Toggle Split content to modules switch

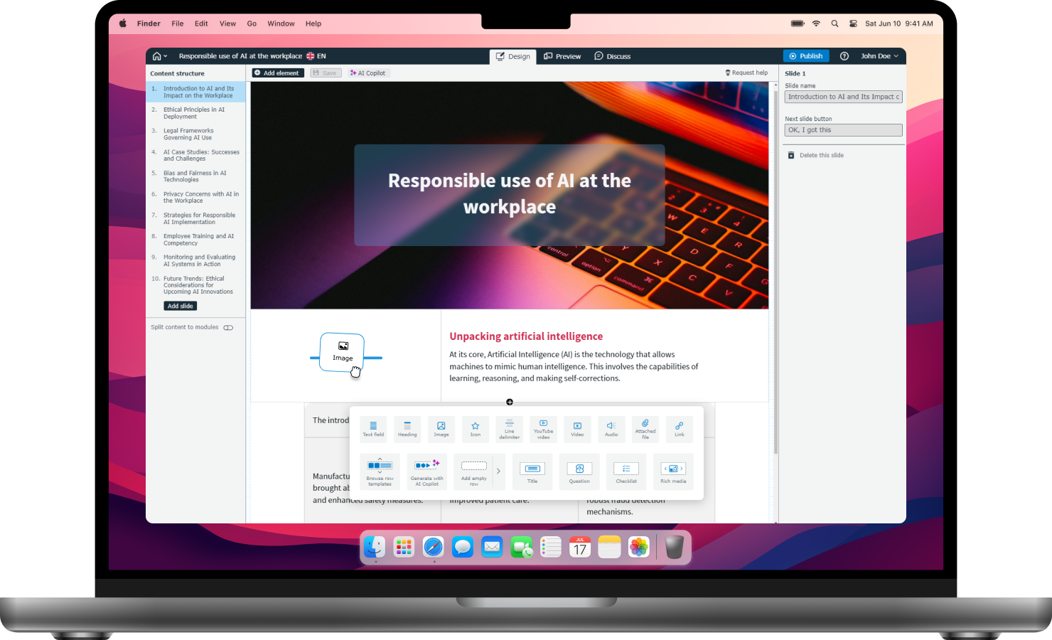[x=228, y=327]
